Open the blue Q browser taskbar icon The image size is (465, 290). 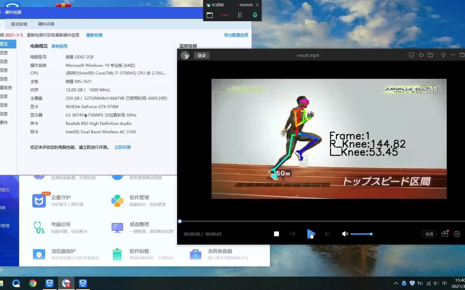coord(16,283)
